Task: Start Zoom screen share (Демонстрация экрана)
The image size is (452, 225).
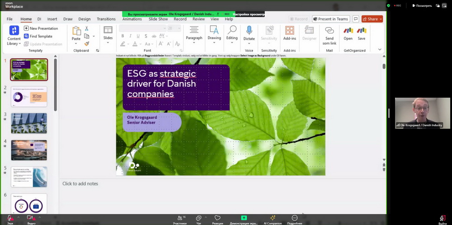Action: [244, 220]
